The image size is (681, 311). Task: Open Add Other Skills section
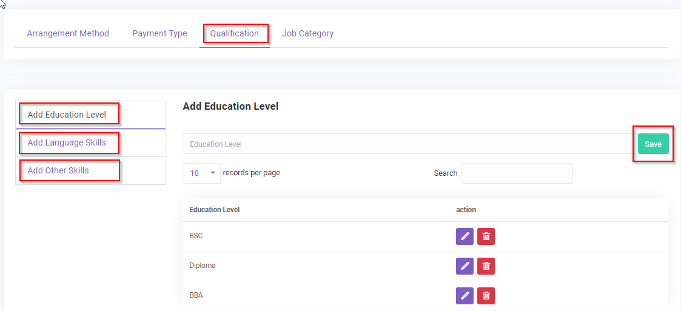tap(58, 170)
